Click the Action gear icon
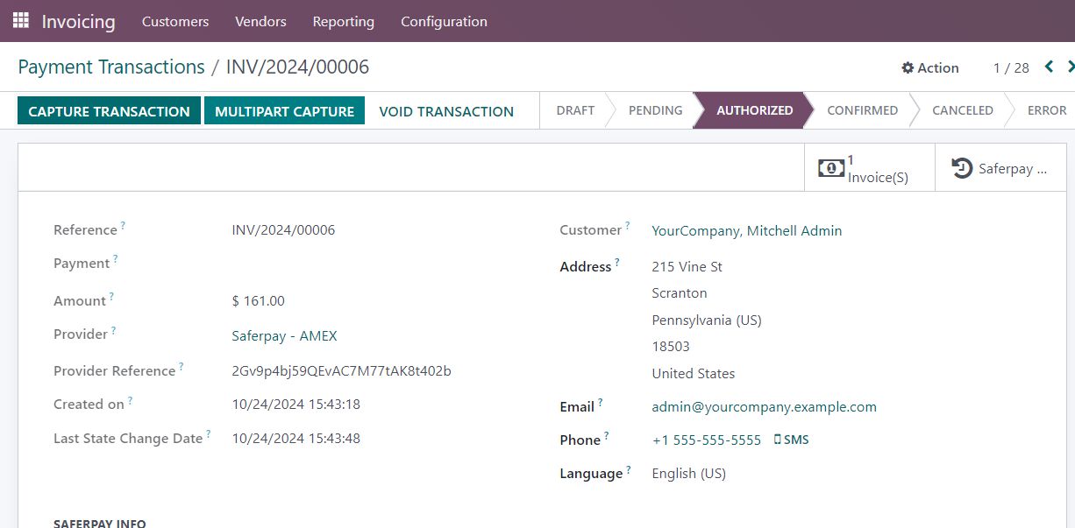Image resolution: width=1075 pixels, height=528 pixels. (x=908, y=67)
